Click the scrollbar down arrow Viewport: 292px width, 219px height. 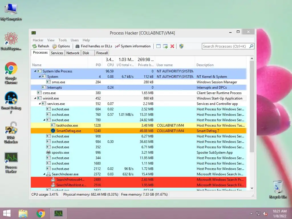252,188
